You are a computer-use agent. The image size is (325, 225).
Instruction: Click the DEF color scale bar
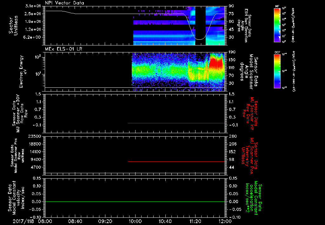(277, 71)
